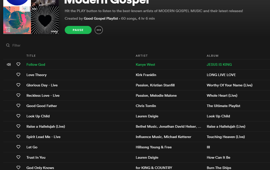Open the LONG LIVE LOVE album

(x=221, y=75)
